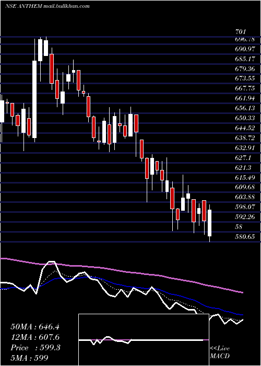The width and height of the screenshot is (261, 366).
Task: Select the 603.88 price axis label
Action: click(245, 197)
